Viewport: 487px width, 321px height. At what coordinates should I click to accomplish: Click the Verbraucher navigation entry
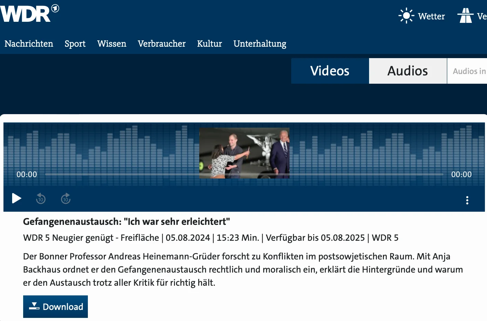162,44
